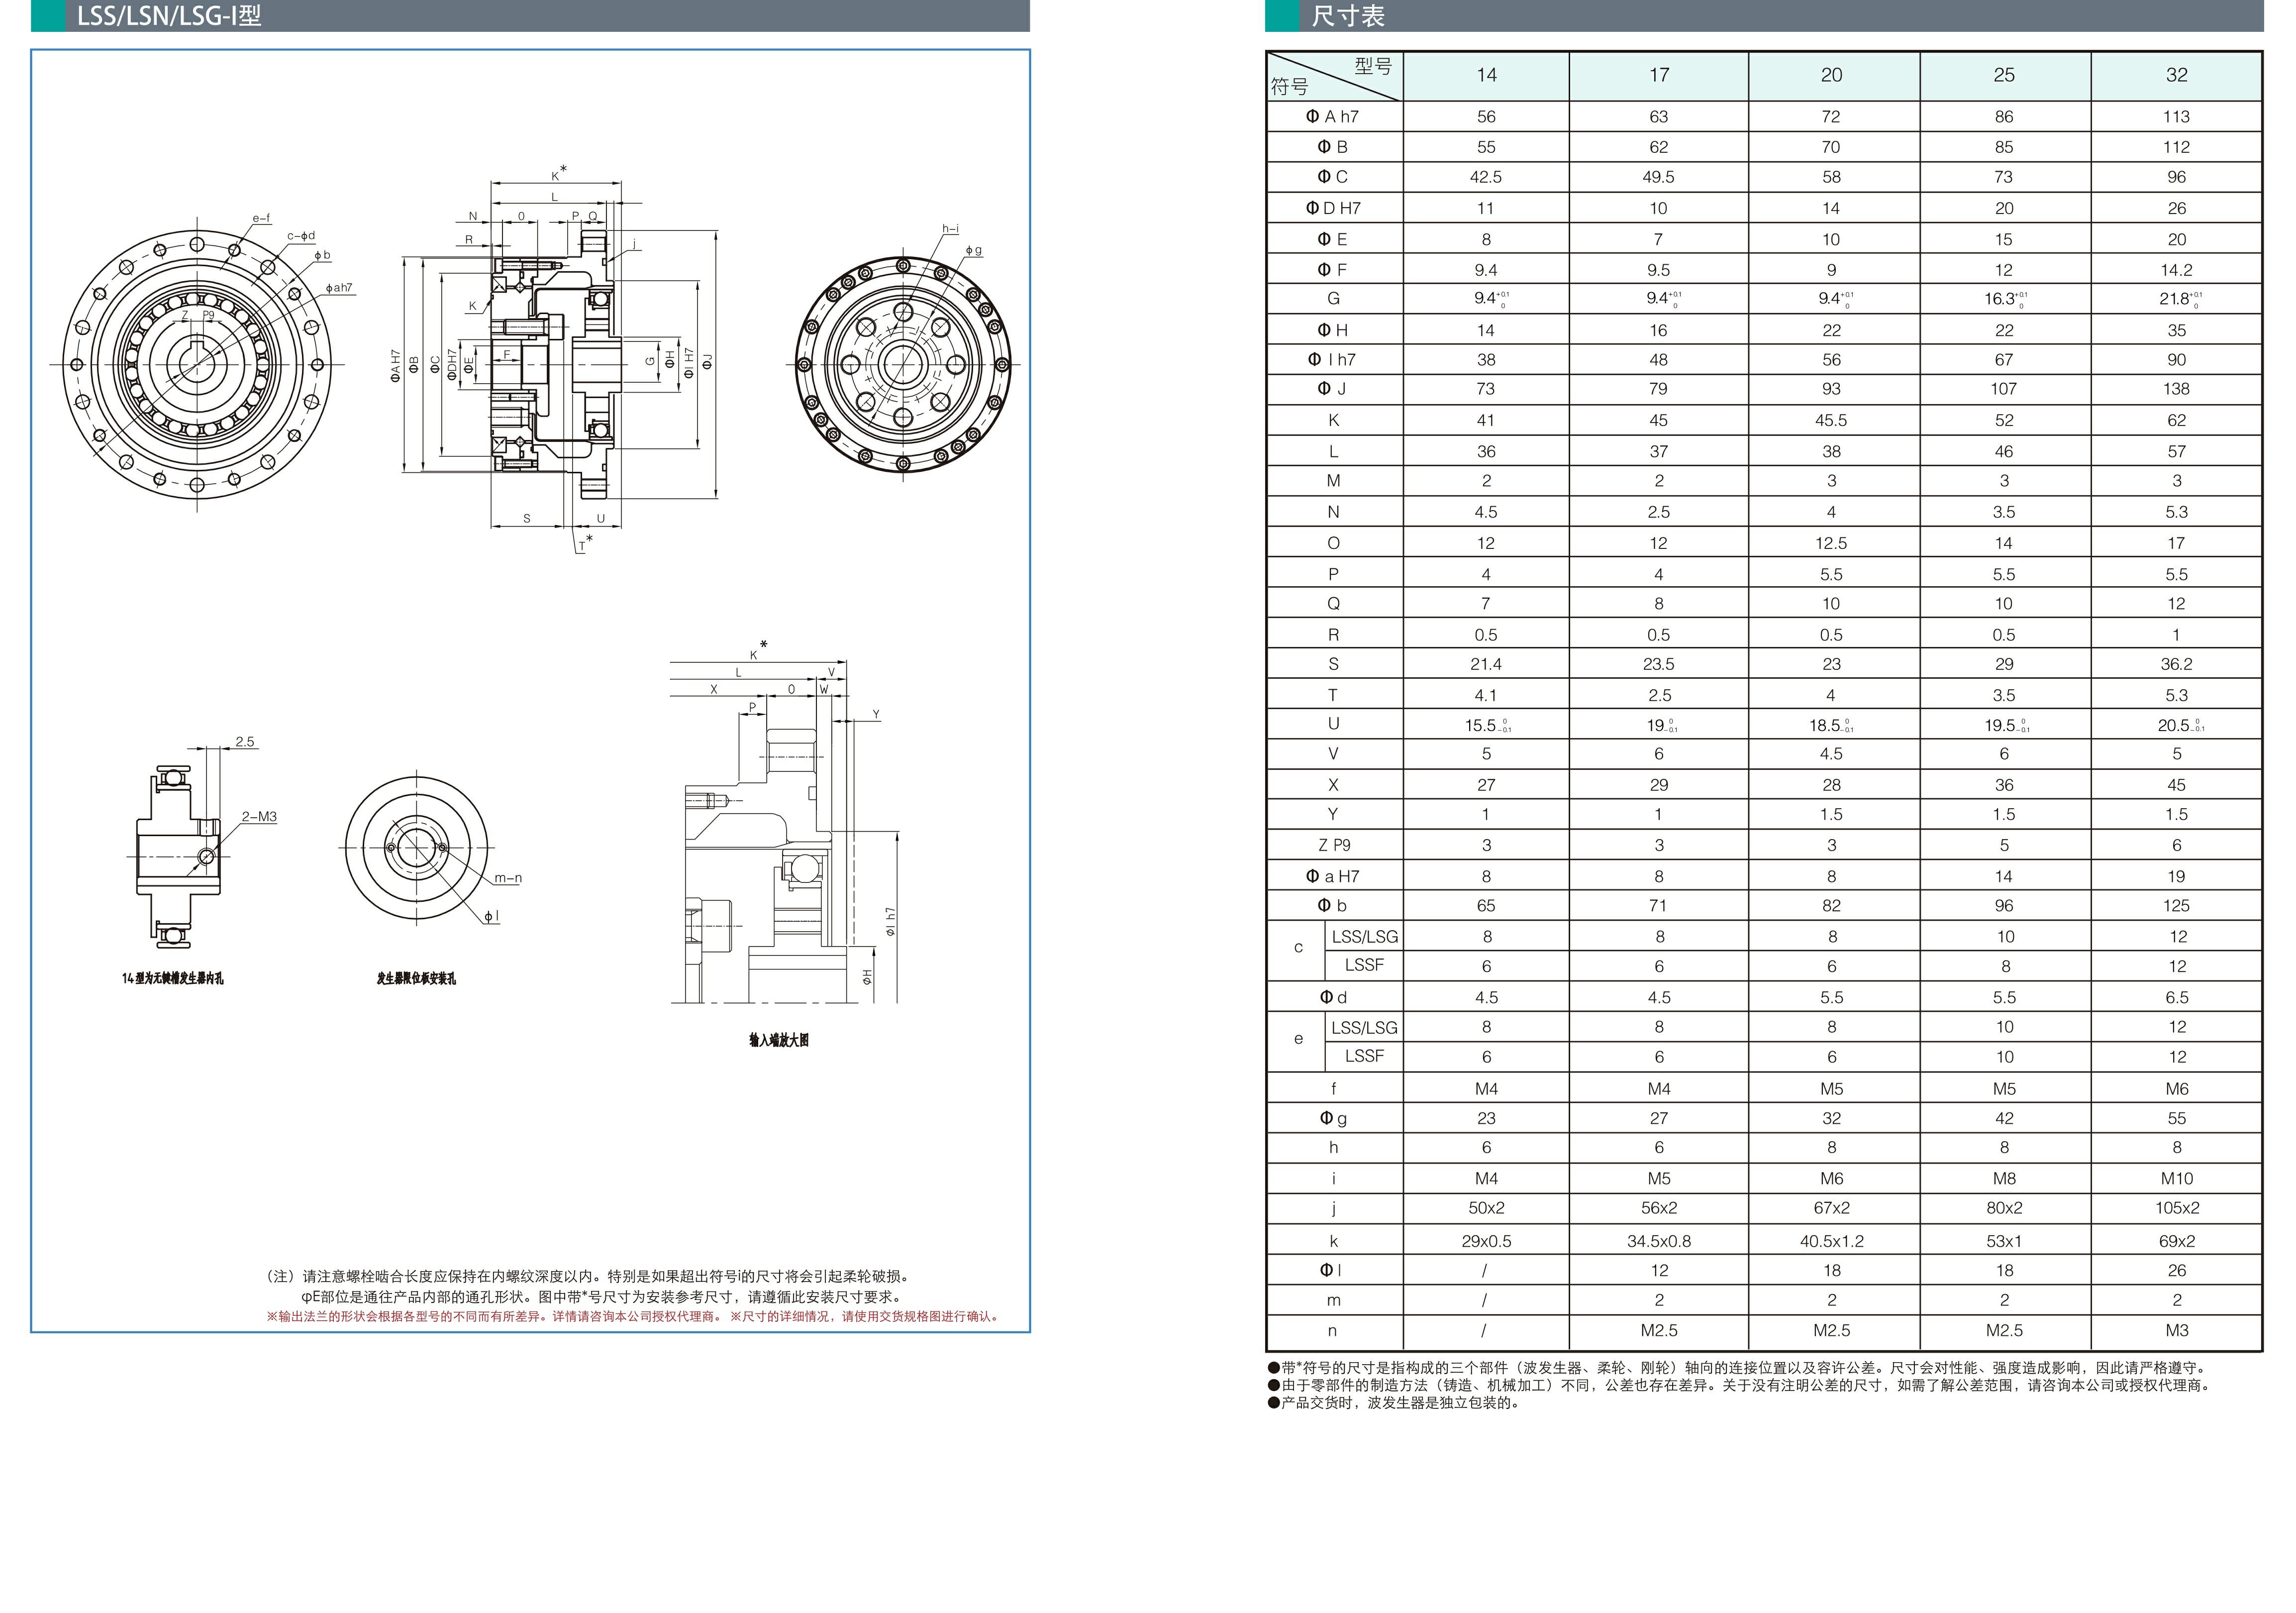The width and height of the screenshot is (2296, 1613).
Task: Select value '107' in the ΦJ row
Action: (2004, 389)
